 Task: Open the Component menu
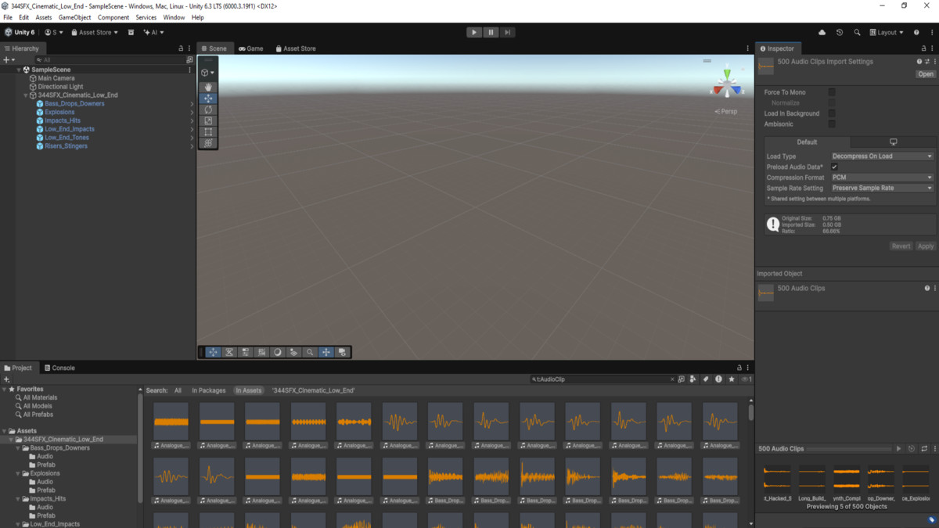click(113, 17)
